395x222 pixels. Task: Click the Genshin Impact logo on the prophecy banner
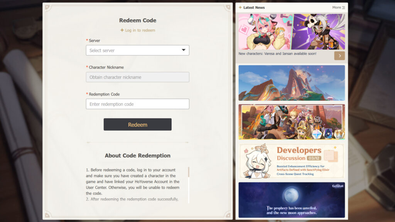[339, 186]
